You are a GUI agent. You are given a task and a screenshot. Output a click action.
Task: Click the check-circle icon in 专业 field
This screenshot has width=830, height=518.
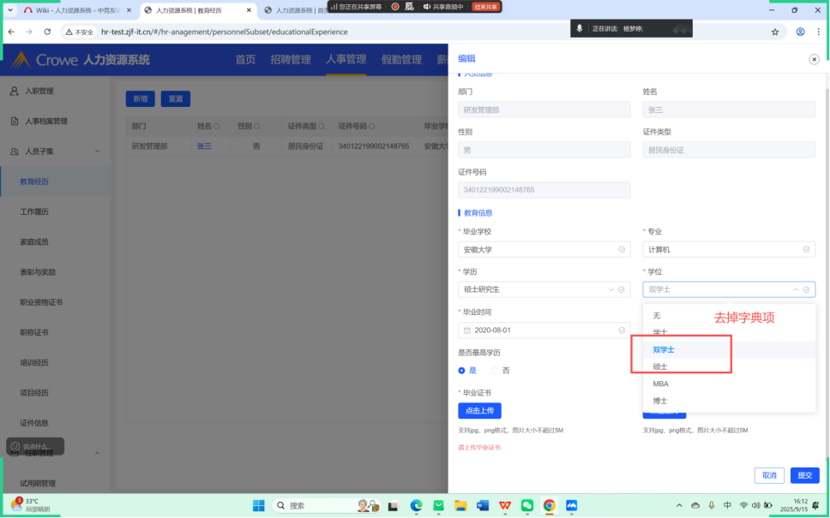coord(806,249)
